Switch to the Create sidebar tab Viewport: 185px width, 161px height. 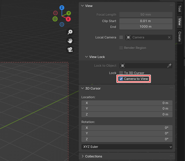pos(179,36)
